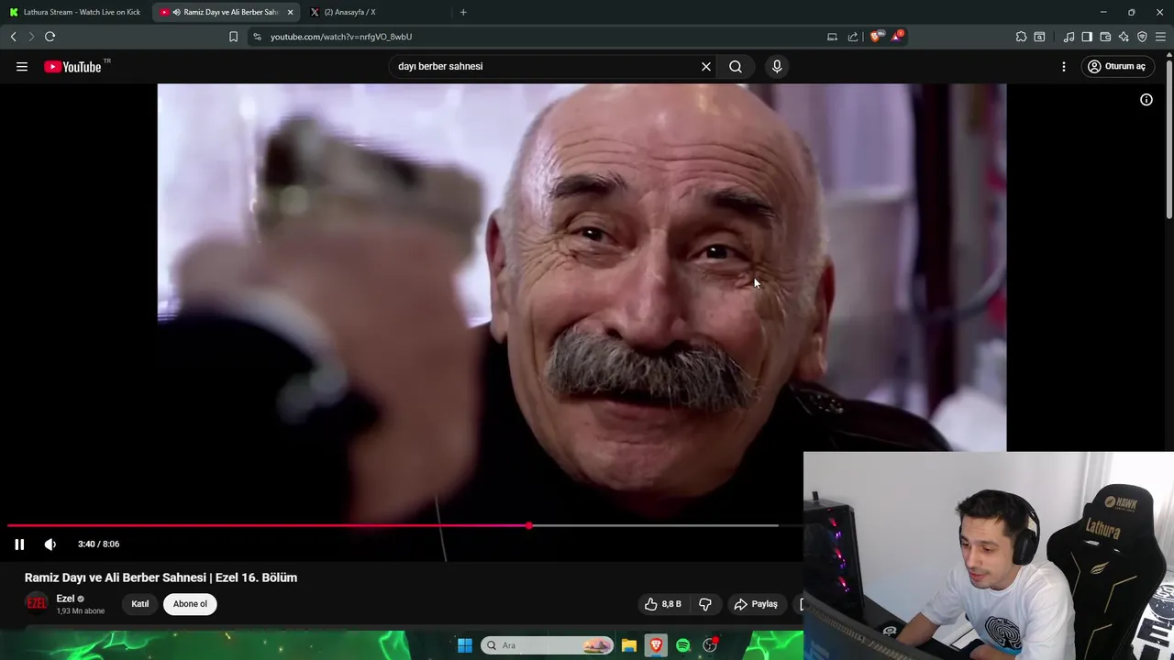Viewport: 1174px width, 660px height.
Task: Share this page using share icon
Action: [x=853, y=37]
